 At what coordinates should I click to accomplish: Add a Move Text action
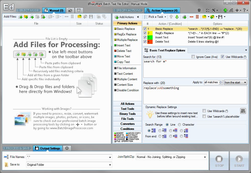click(122, 56)
